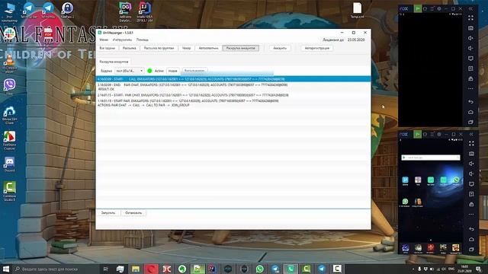Open the Discord desktop shortcut
The width and height of the screenshot is (488, 274).
pyautogui.click(x=9, y=164)
